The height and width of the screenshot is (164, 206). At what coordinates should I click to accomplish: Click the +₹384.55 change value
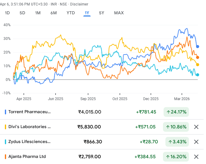(x=145, y=157)
